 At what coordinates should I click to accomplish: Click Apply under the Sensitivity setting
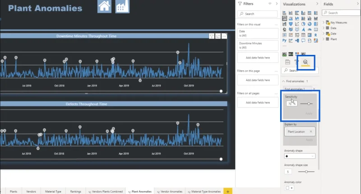309,113
